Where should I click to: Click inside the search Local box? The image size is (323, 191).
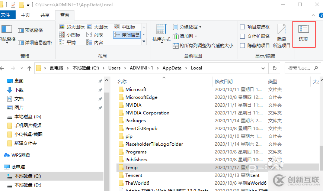pyautogui.click(x=299, y=68)
